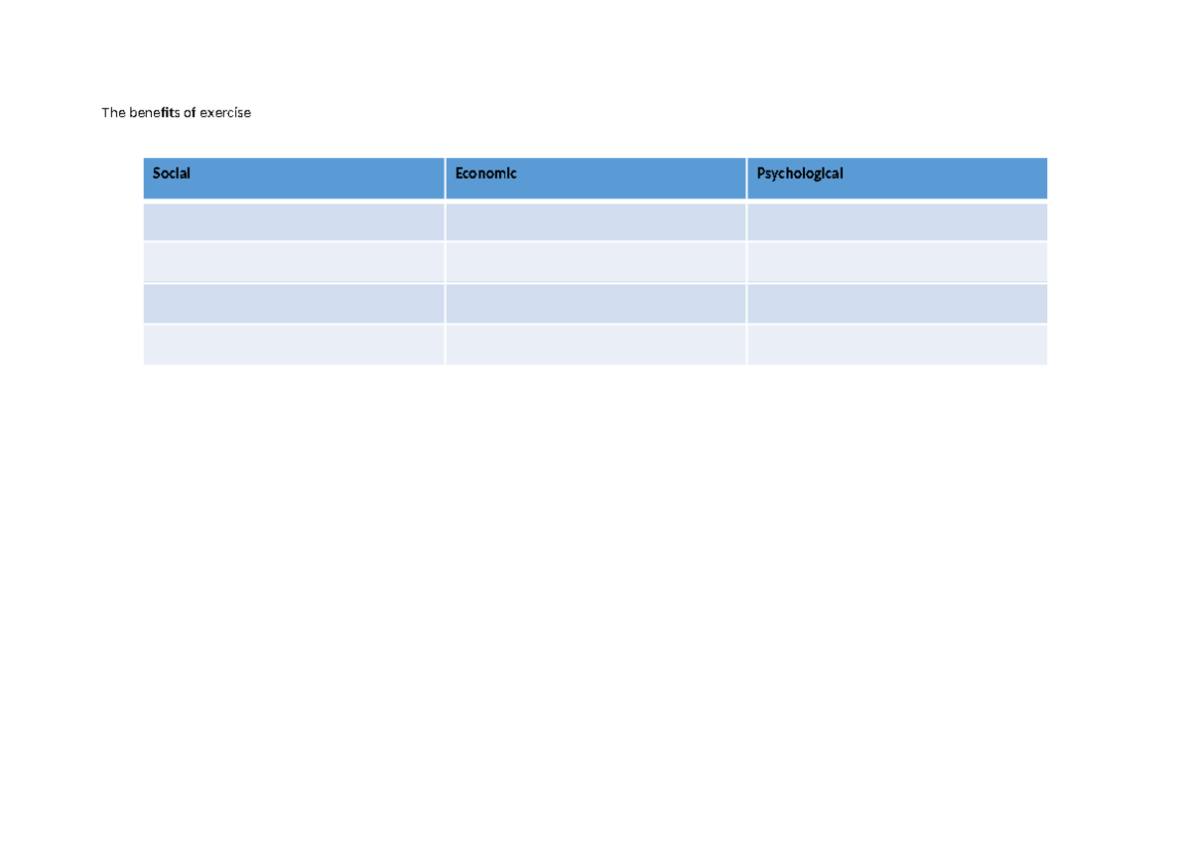Click the last empty cell under Psychological
The width and height of the screenshot is (1191, 843).
(x=897, y=345)
